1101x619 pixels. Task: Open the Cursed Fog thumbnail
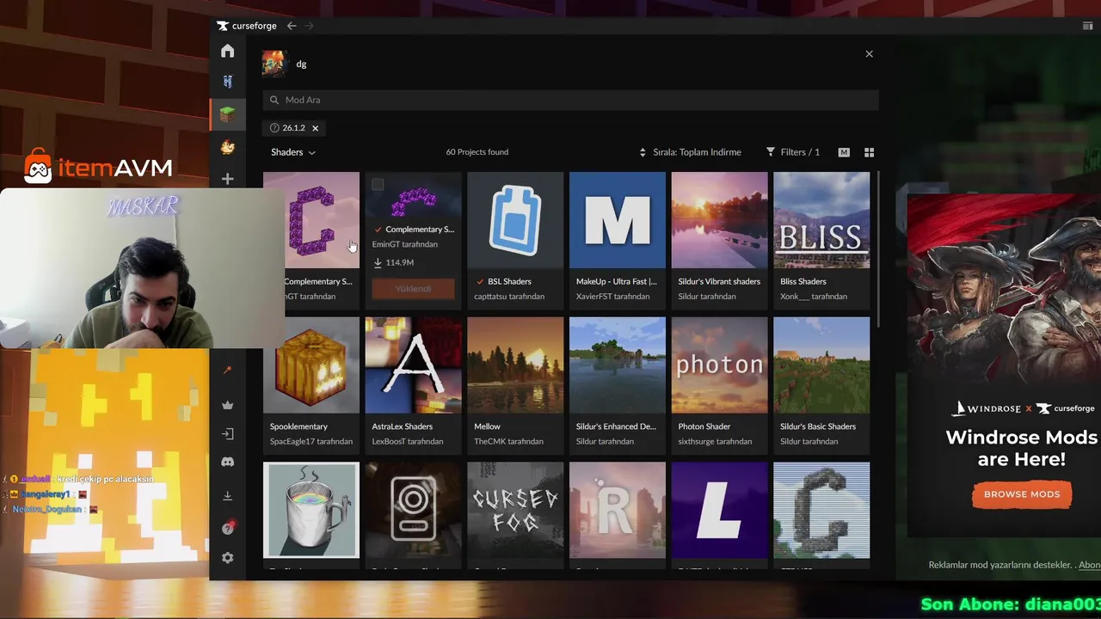coord(515,511)
